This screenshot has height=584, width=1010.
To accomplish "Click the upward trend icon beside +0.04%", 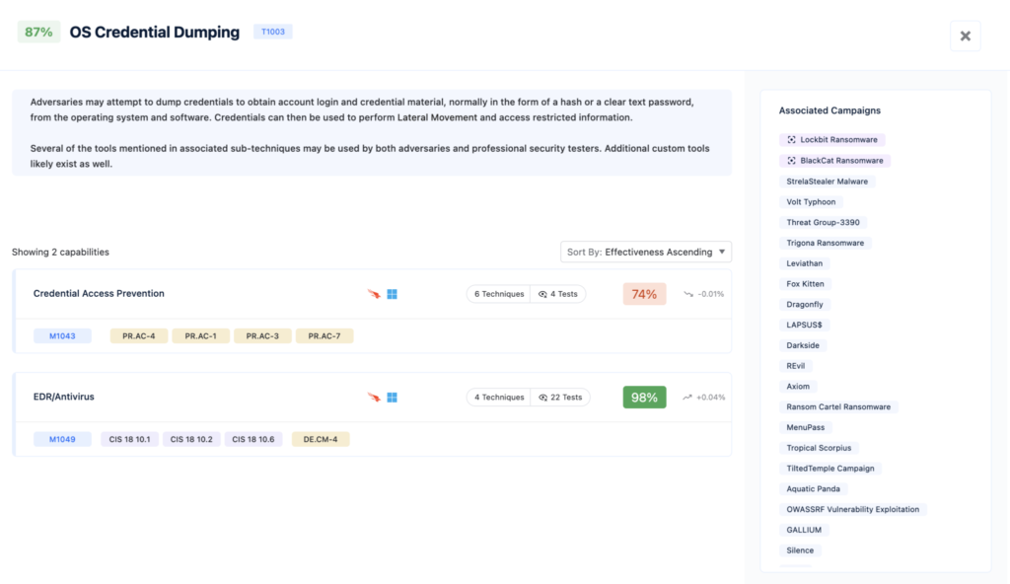I will pyautogui.click(x=687, y=398).
